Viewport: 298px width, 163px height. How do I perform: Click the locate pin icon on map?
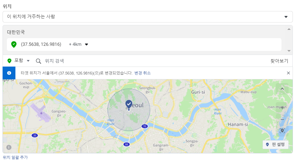click(282, 131)
